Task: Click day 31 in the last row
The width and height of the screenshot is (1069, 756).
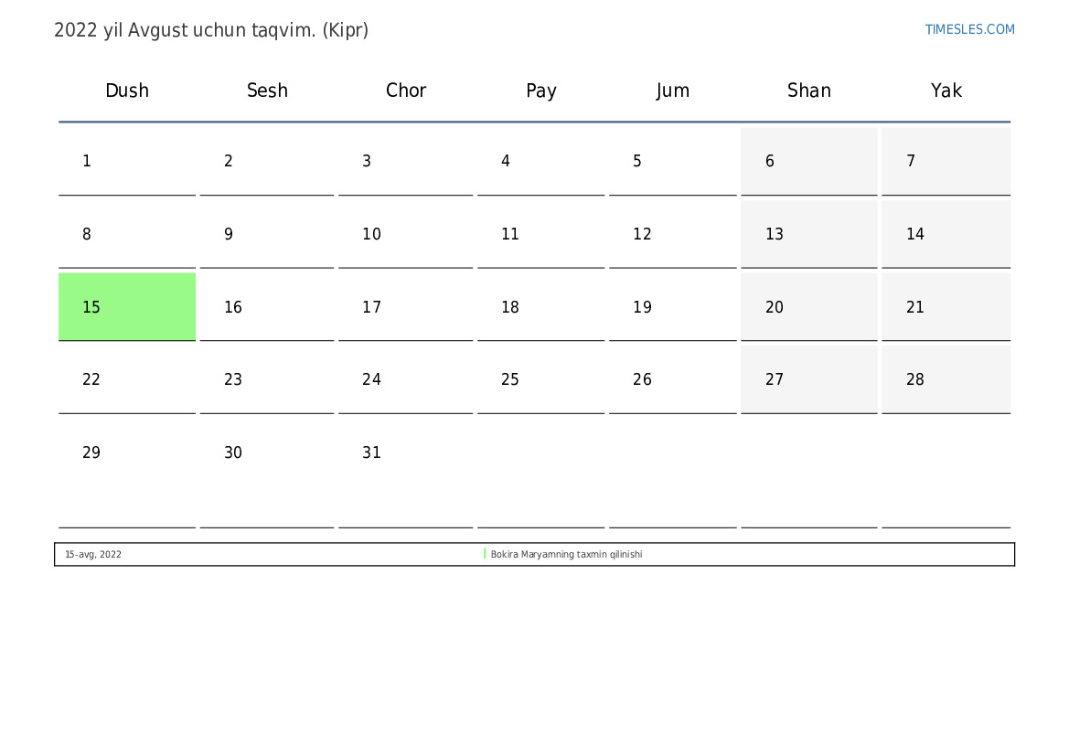Action: click(406, 453)
